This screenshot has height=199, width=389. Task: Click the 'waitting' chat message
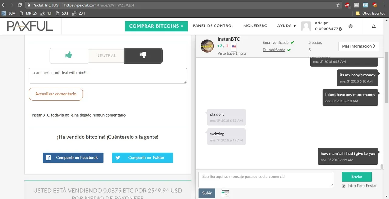[226, 137]
